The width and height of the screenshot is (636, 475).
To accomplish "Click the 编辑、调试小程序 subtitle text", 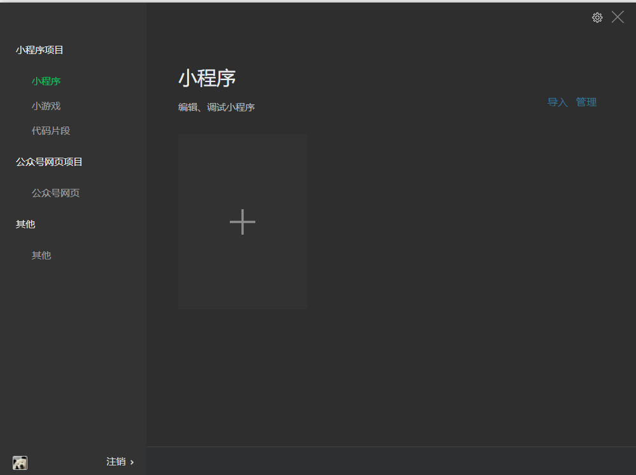I will coord(216,107).
